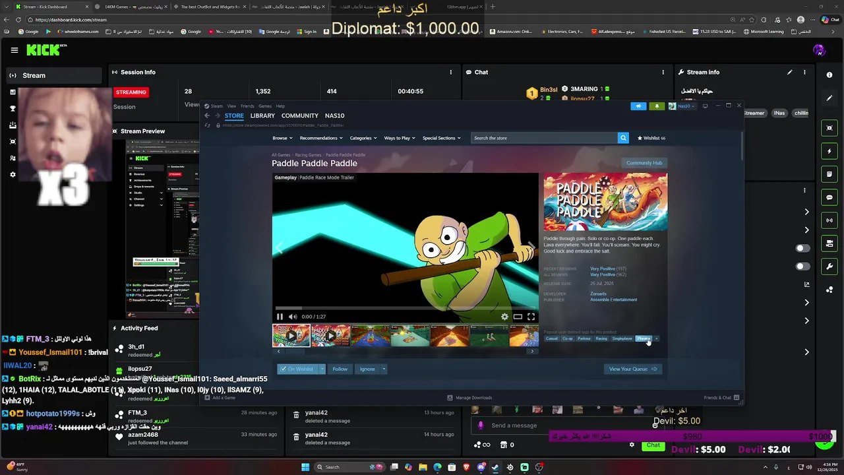Open Windows Start menu
Viewport: 844px width, 475px height.
pos(305,467)
